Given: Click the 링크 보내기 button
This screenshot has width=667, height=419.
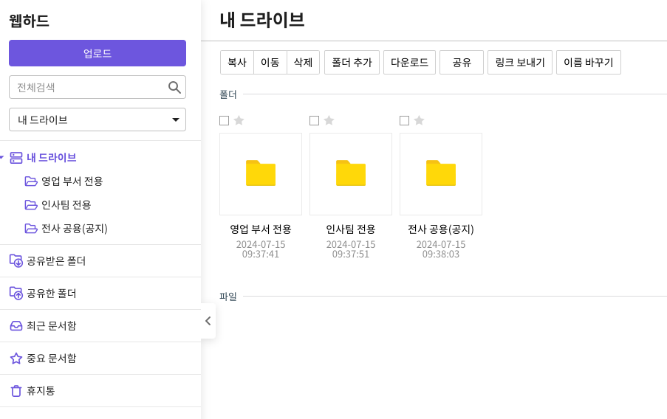Looking at the screenshot, I should coord(520,63).
